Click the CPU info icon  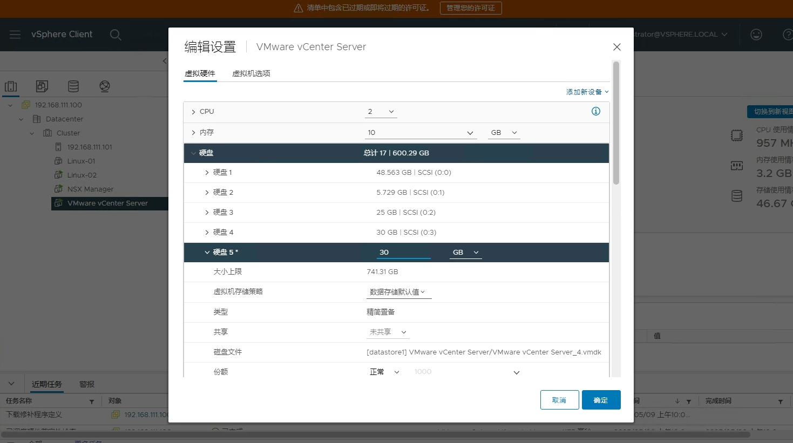596,111
